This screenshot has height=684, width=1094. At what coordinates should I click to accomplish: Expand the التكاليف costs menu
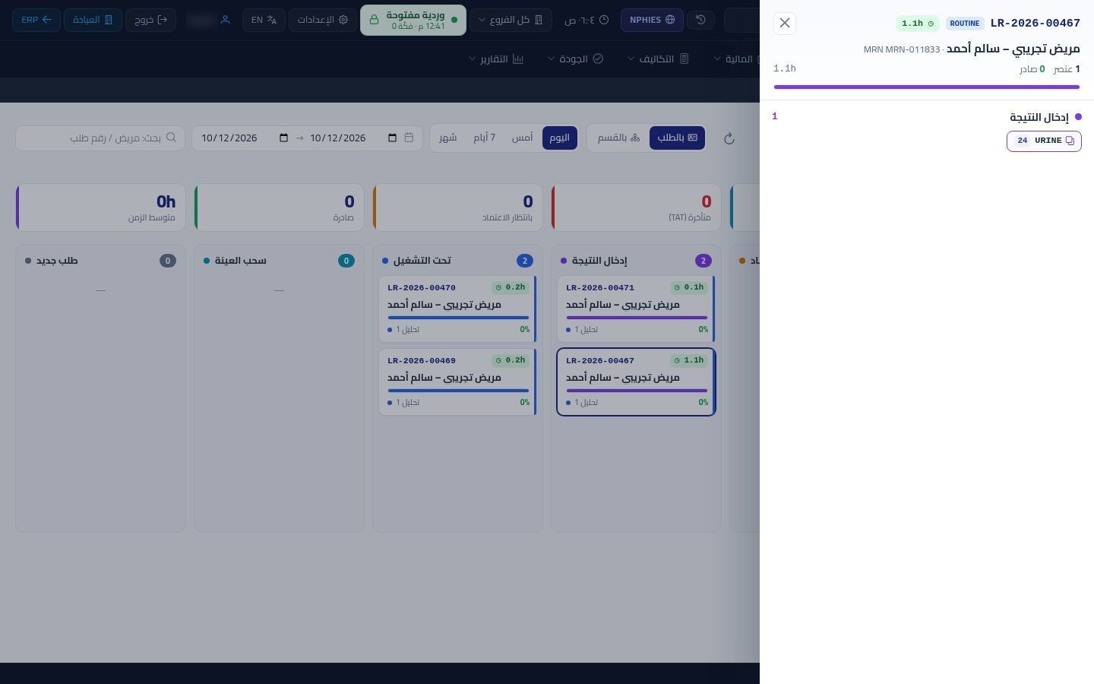[x=658, y=59]
